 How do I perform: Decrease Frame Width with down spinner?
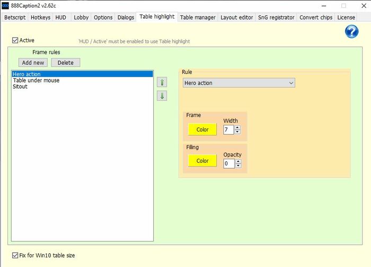click(237, 132)
